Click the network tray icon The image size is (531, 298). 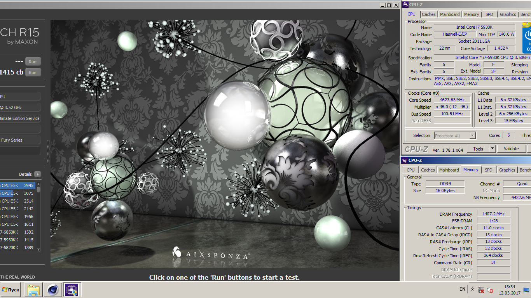tap(481, 290)
